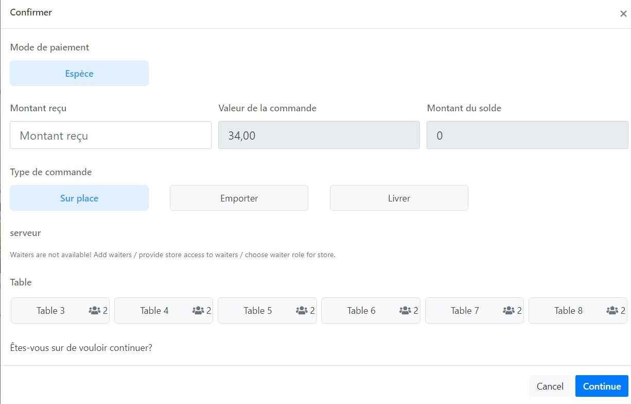This screenshot has width=631, height=404.
Task: Select Table 5 for the order
Action: coord(257,310)
